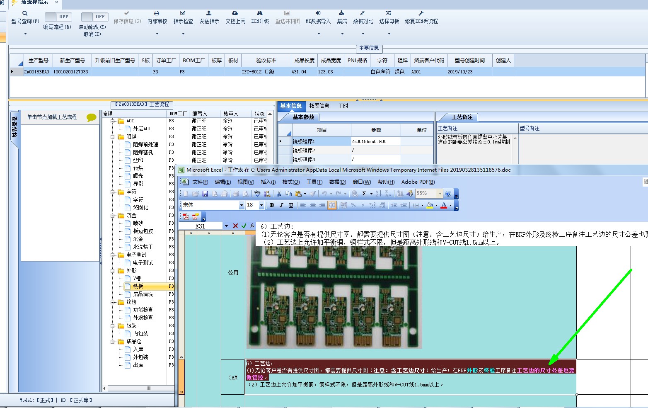Select the 成品清洗 process node
Viewport: 648px width, 408px height.
(x=143, y=294)
